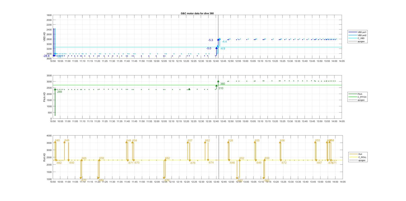Click the "1800" tick on the VBD axis
Image resolution: width=406 pixels, height=201 pixels.
pyautogui.click(x=49, y=15)
